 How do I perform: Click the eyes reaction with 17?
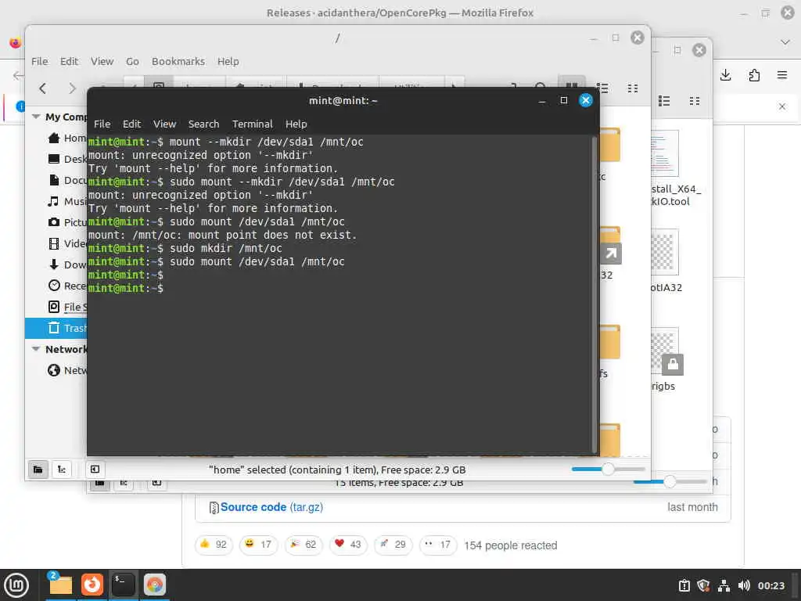tap(438, 545)
